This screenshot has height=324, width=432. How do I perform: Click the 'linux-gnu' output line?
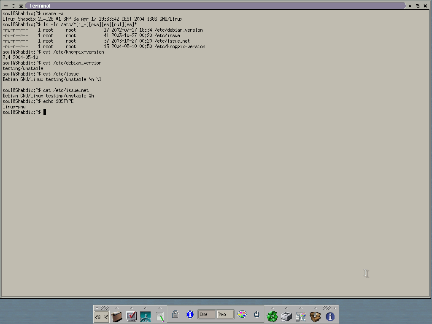point(14,107)
